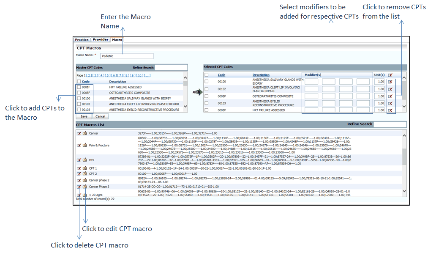Viewport: 428px width, 253px height.
Task: Check the select-all box in Master CPT Codes
Action: [x=79, y=81]
